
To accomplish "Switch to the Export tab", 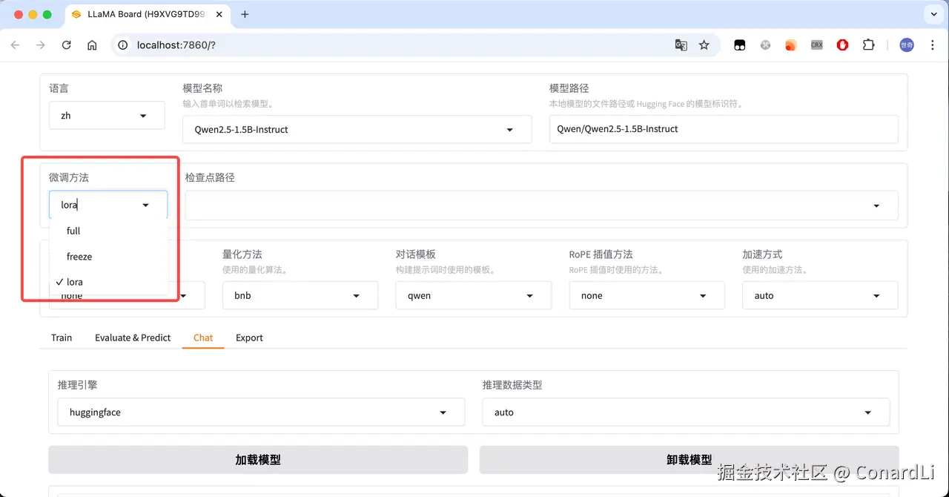I will (x=249, y=338).
